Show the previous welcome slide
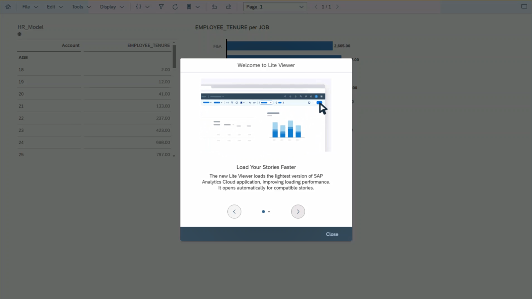This screenshot has width=532, height=299. [x=234, y=211]
